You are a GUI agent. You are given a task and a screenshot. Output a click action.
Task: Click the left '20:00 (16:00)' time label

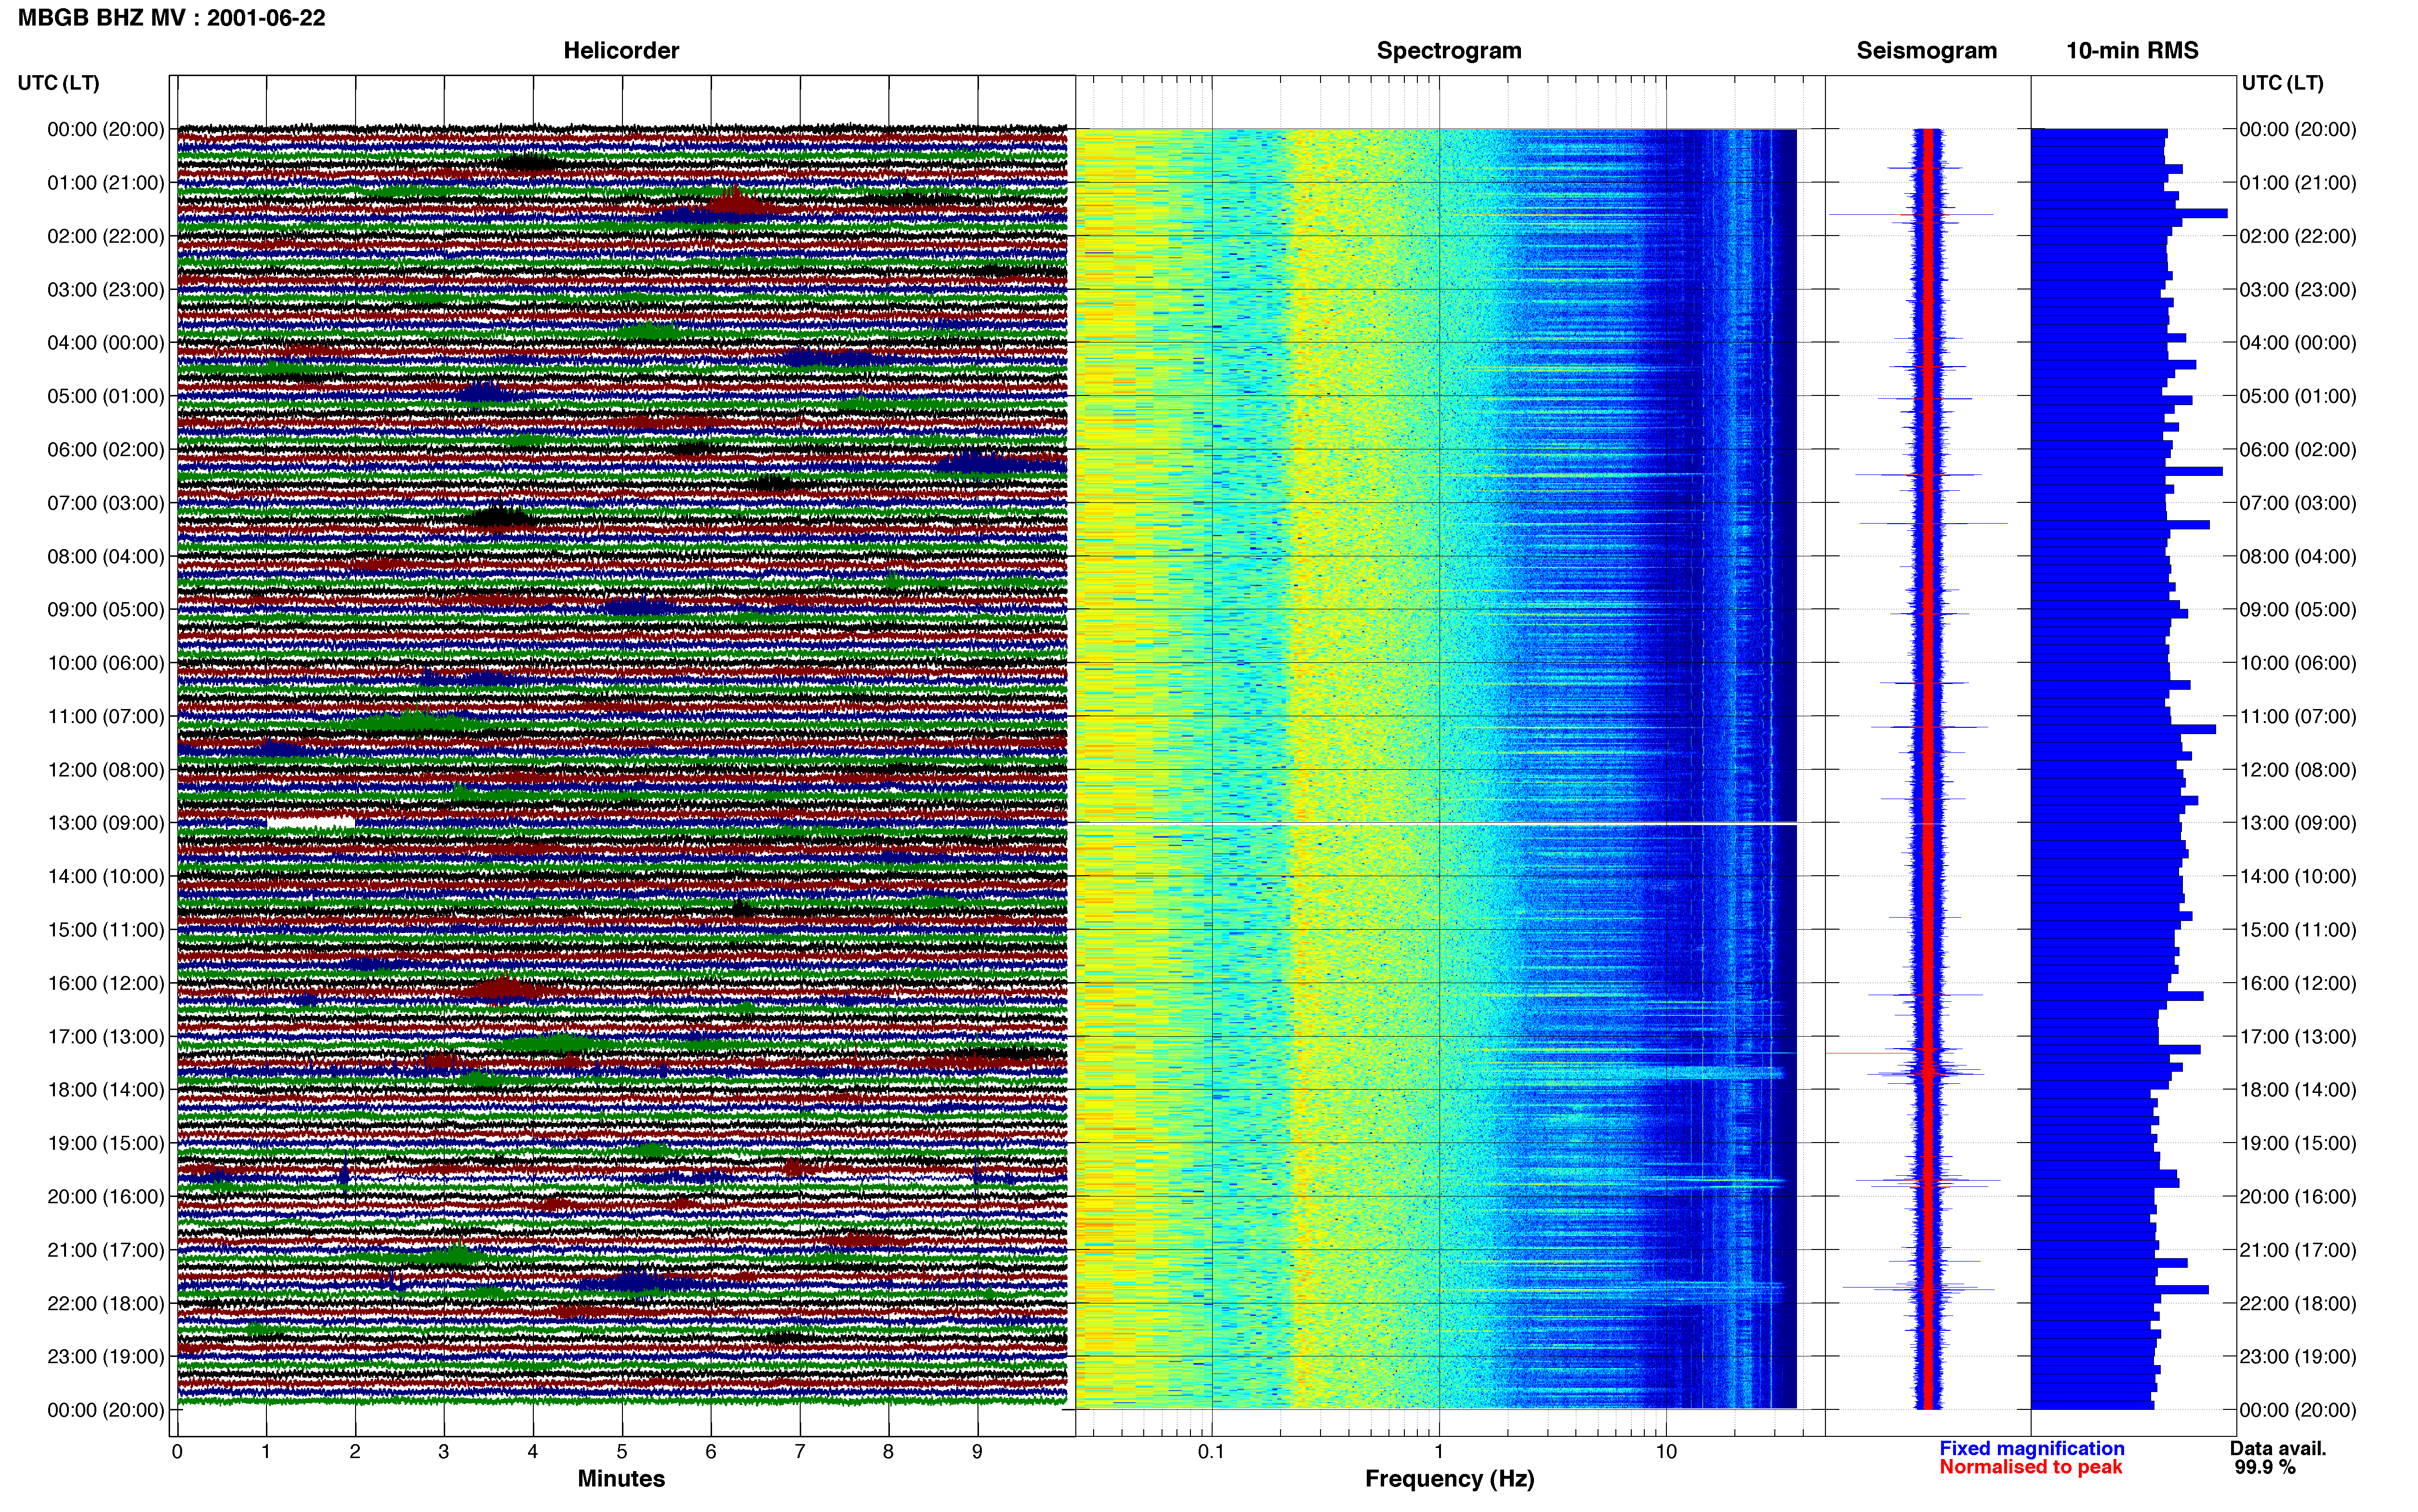point(106,1196)
